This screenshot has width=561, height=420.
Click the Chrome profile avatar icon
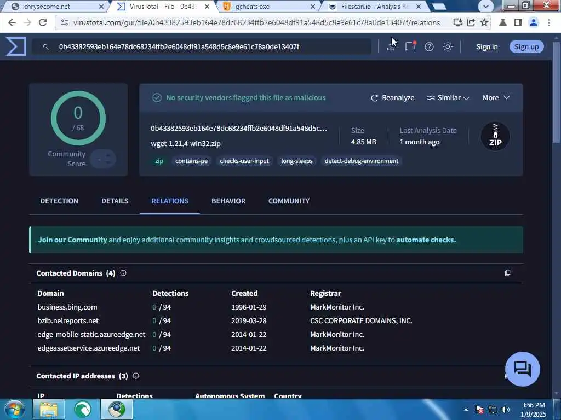pos(534,22)
